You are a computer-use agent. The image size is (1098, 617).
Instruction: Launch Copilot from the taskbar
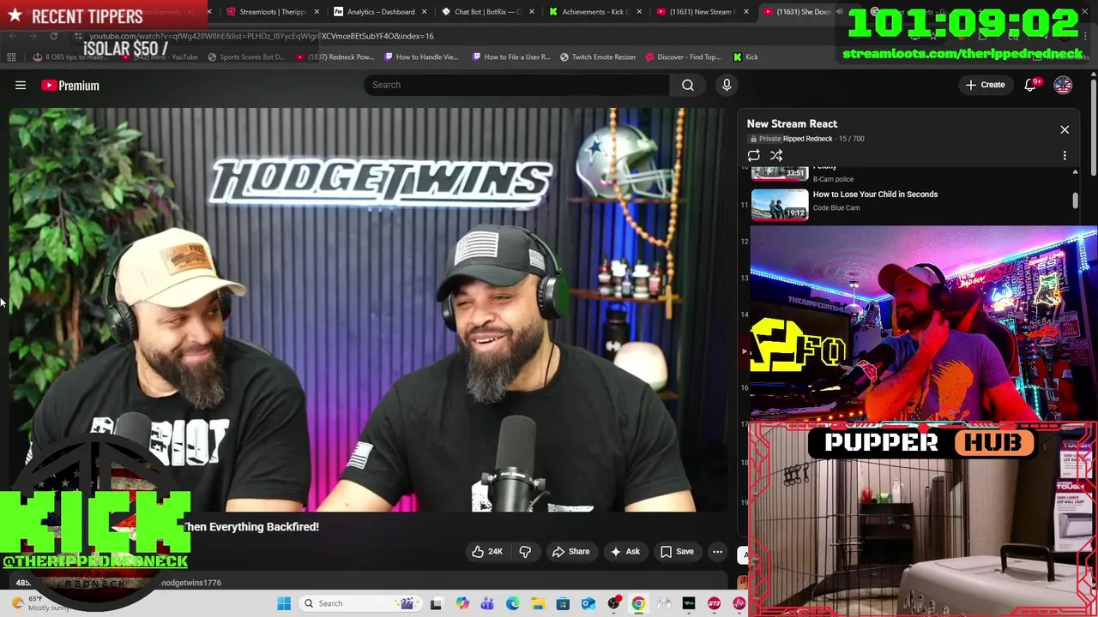[x=462, y=603]
